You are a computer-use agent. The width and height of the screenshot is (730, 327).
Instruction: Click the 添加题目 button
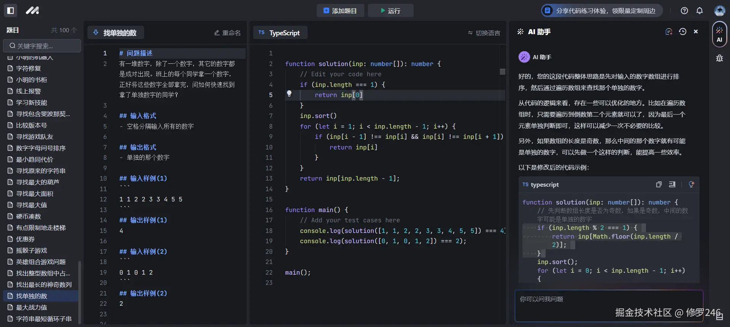340,11
